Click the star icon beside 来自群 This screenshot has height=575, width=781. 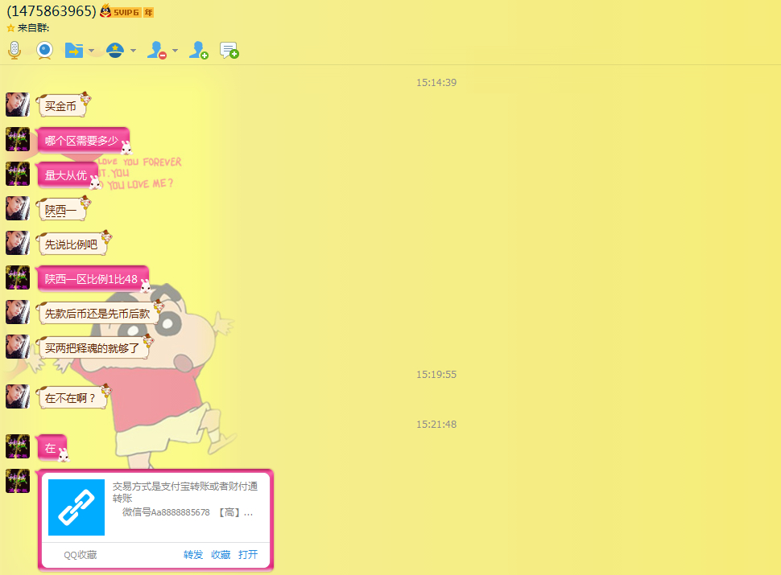pyautogui.click(x=10, y=28)
